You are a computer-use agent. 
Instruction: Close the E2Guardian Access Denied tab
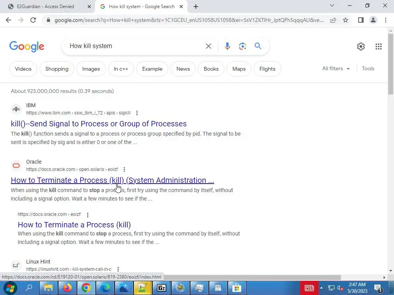89,7
